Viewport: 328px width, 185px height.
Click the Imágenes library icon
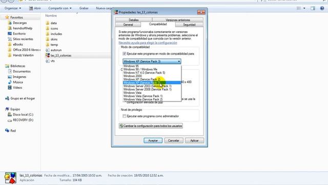10,77
